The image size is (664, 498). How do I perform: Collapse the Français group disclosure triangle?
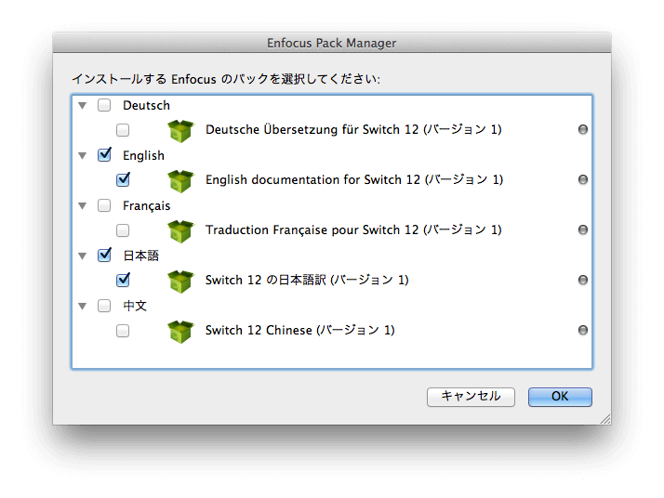coord(83,206)
